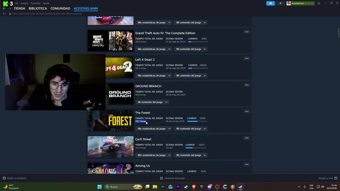Click the padlock icon beside the URL
Viewport: 340px width, 191px height.
(x=10, y=14)
